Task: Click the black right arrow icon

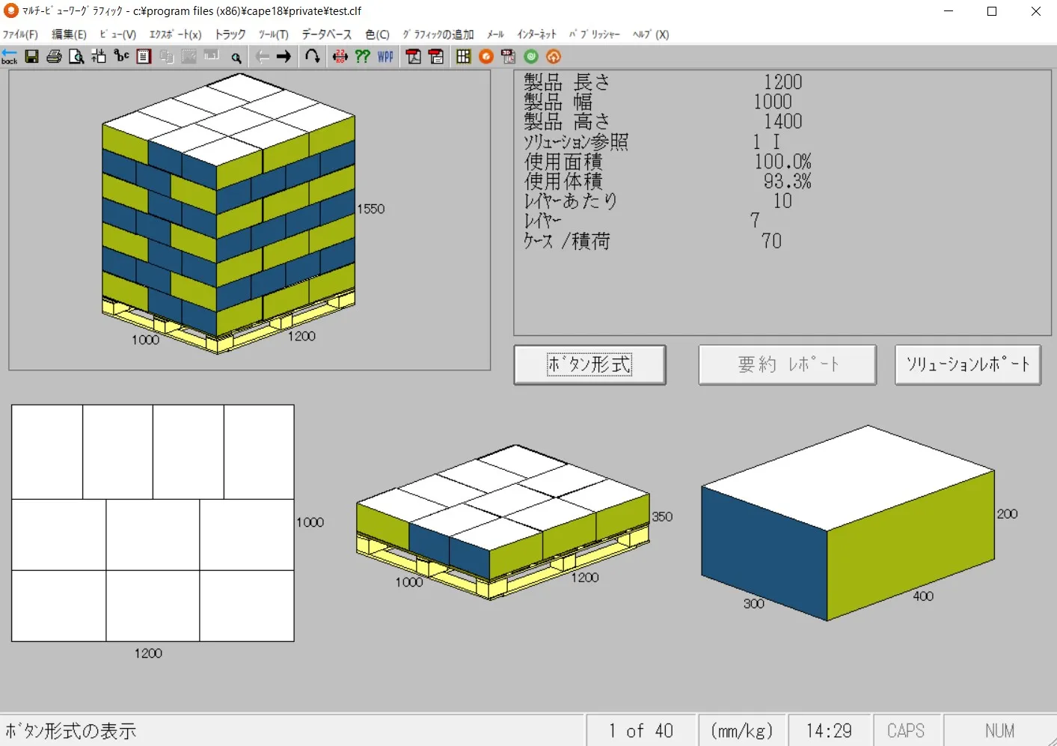Action: tap(284, 57)
